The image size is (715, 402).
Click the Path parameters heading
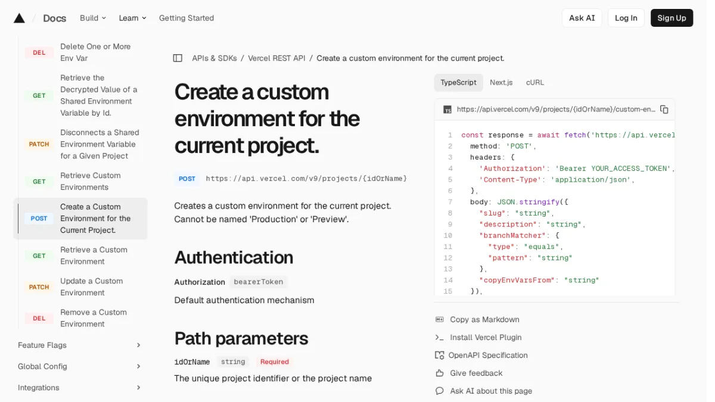tap(241, 339)
